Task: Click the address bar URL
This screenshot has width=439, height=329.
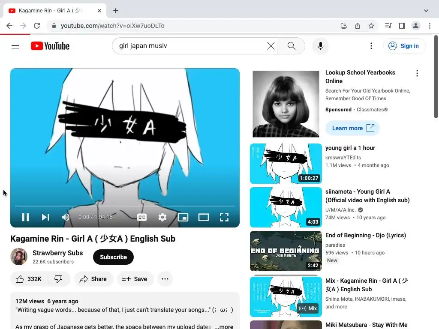Action: (x=113, y=26)
